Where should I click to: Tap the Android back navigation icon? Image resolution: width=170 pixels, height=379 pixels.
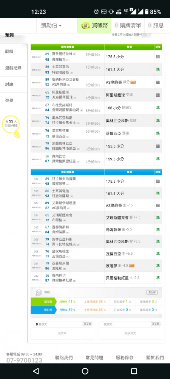[x=36, y=371]
